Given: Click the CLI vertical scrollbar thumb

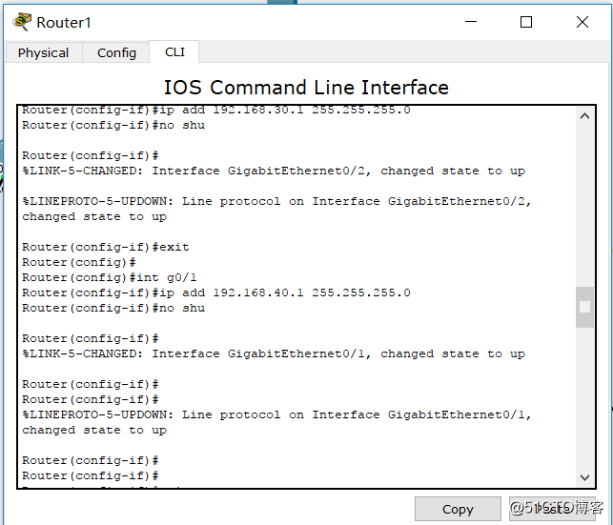Looking at the screenshot, I should (584, 307).
